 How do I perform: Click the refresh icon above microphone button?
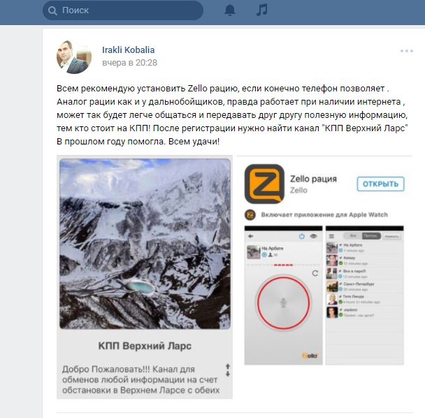(315, 274)
